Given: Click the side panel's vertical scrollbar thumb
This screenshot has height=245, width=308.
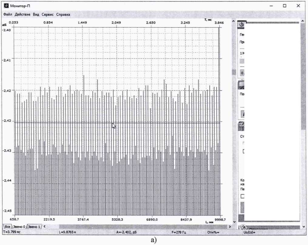Looking at the screenshot, I should pos(303,76).
